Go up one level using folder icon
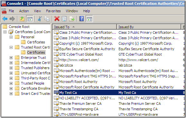The image size is (186, 118). coord(22,19)
